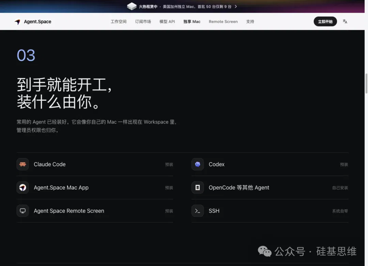The width and height of the screenshot is (368, 266).
Task: Click the 常用的 Agent 已经装好 description
Action: (97, 126)
